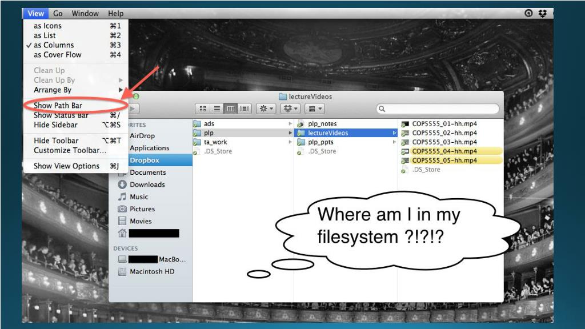Select Documents in the sidebar
The height and width of the screenshot is (329, 585).
point(148,172)
